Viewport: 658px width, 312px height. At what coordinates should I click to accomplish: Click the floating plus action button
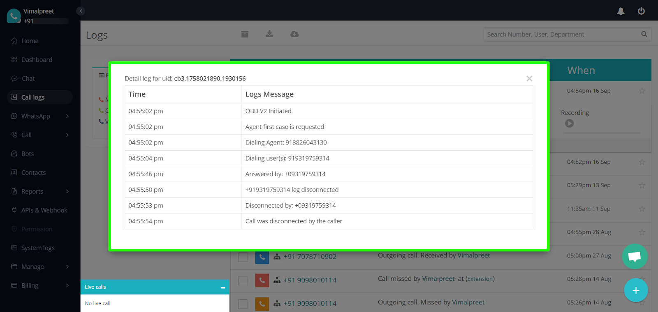coord(636,291)
